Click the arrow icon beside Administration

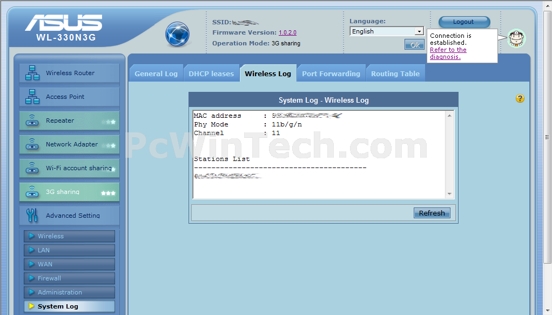click(x=31, y=292)
